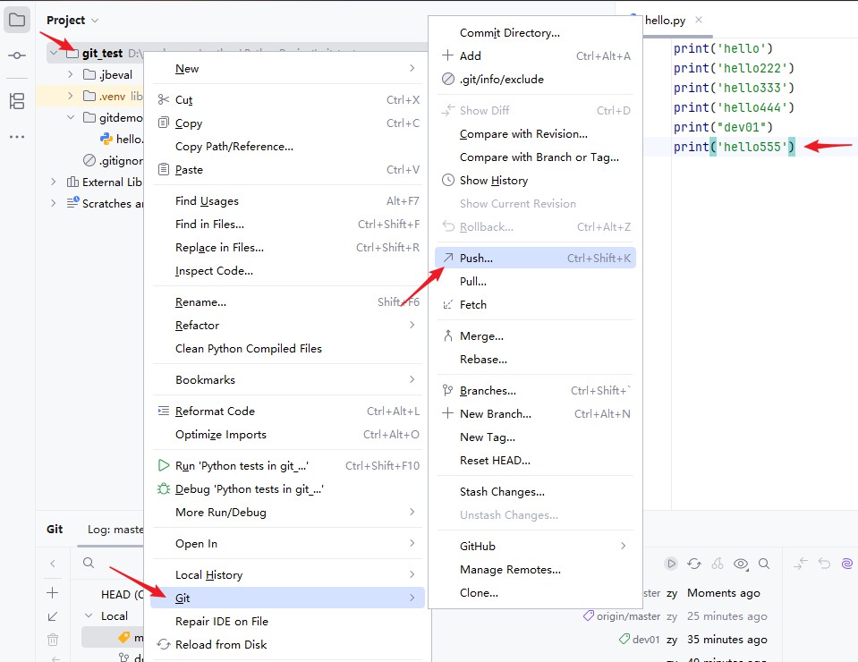Image resolution: width=858 pixels, height=662 pixels.
Task: Click the code line print('hello333')
Action: (734, 88)
